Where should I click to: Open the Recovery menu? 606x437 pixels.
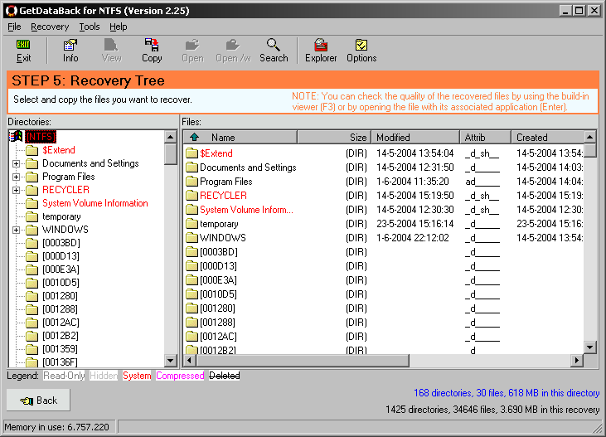click(x=50, y=27)
